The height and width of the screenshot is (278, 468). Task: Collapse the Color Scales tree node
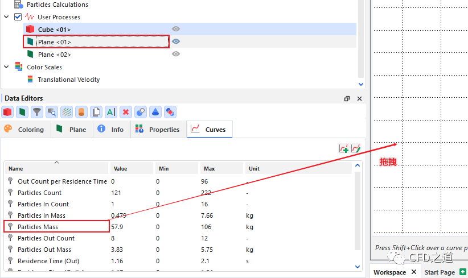pos(7,67)
